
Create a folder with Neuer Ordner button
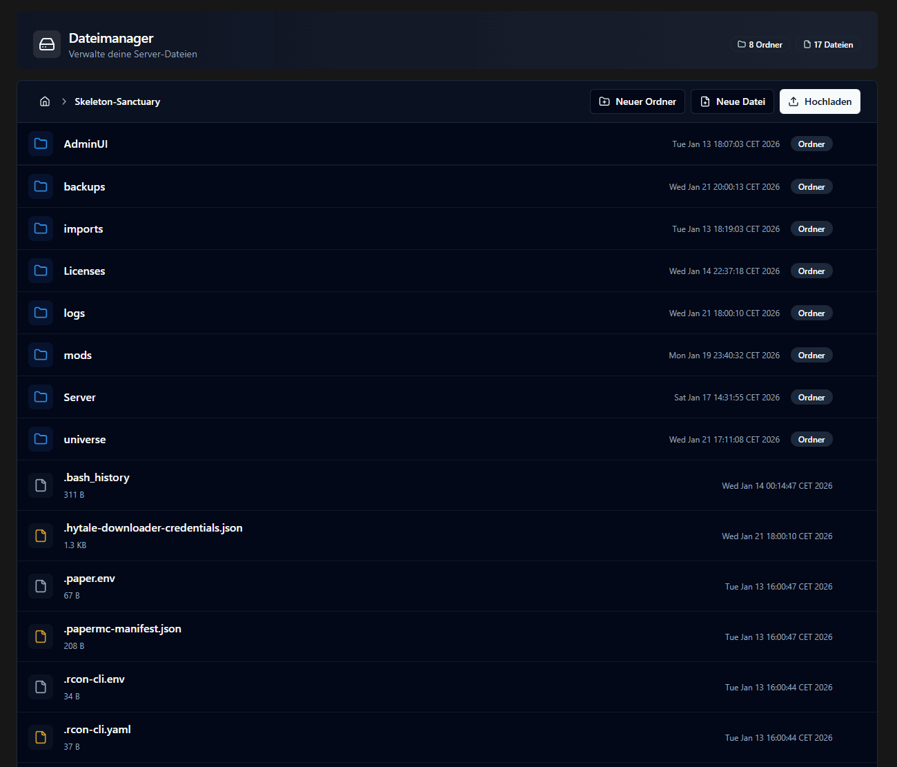[x=638, y=101]
